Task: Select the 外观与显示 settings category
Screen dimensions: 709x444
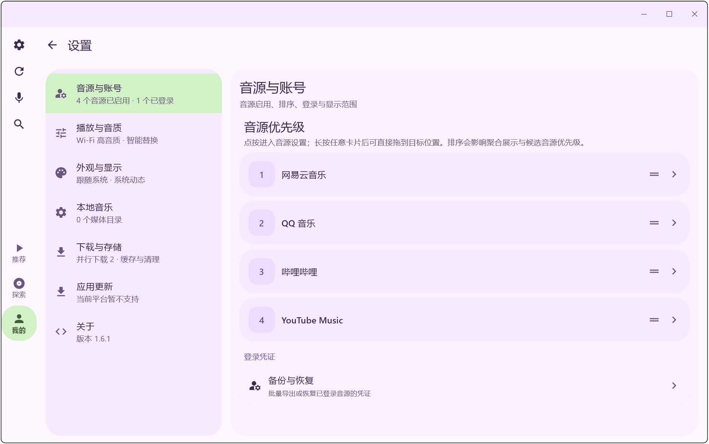Action: tap(134, 173)
